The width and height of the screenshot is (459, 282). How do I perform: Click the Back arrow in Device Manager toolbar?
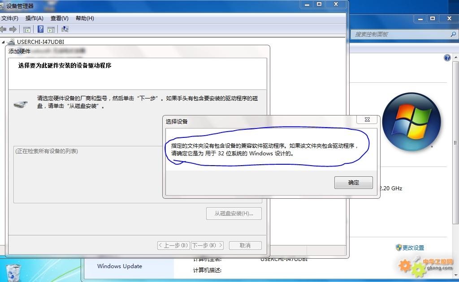pos(3,29)
